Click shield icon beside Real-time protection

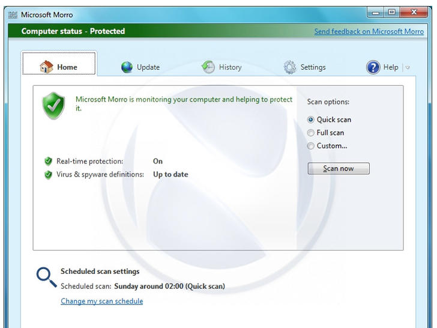pos(48,161)
